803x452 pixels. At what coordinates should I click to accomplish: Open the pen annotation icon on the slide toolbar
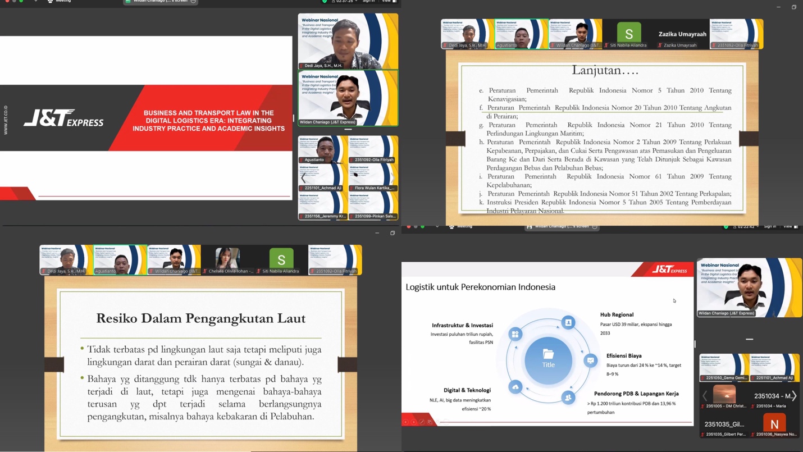tap(422, 422)
